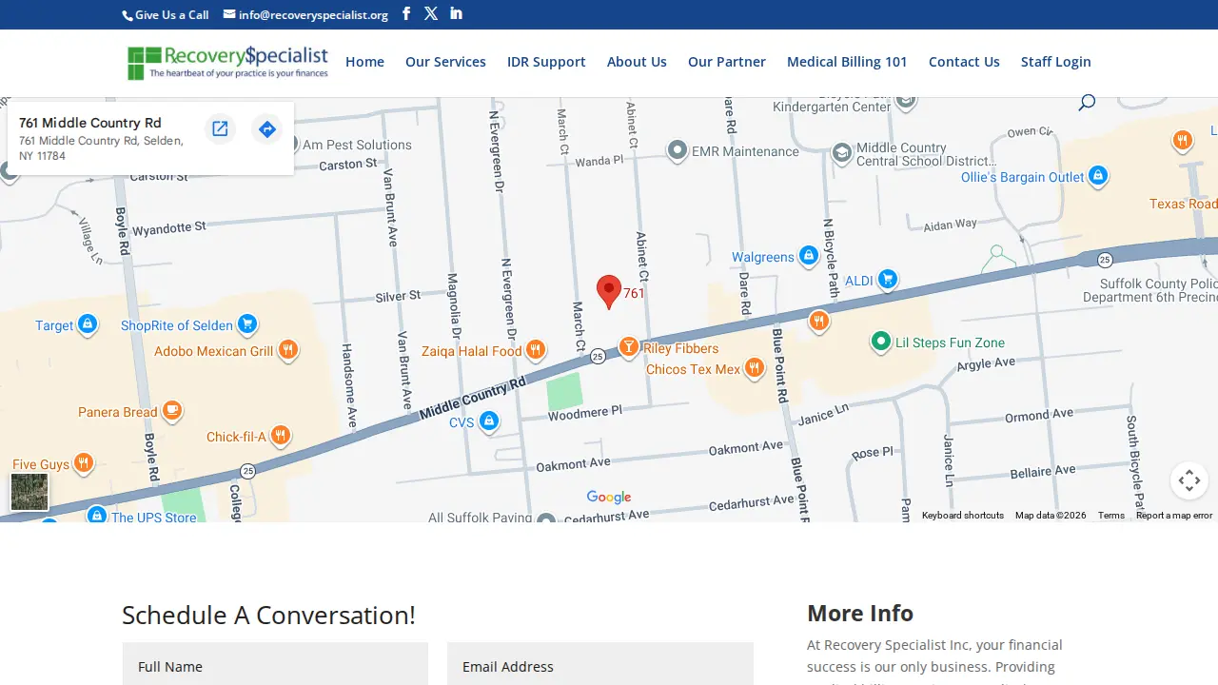
Task: Click the CVS pharmacy marker
Action: coord(489,421)
